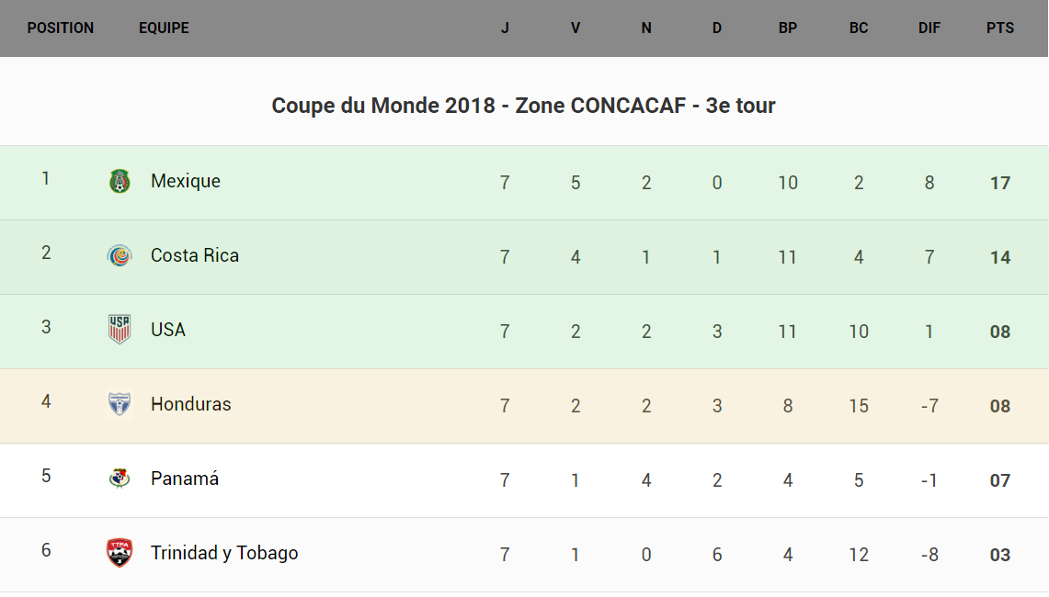Click the Costa Rica federation logo
This screenshot has width=1049, height=597.
coord(120,255)
